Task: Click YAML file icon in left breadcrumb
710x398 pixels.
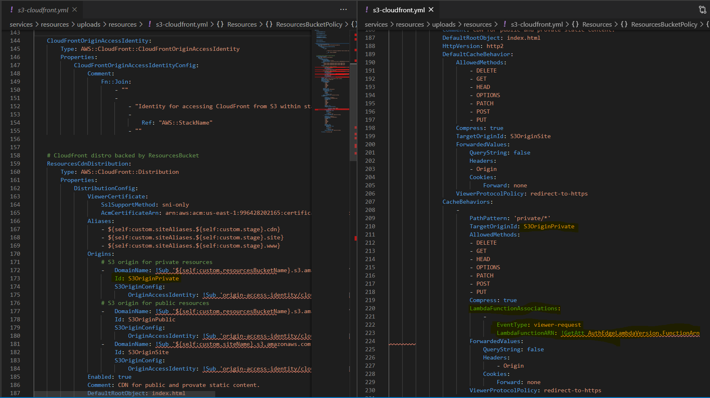Action: (150, 24)
